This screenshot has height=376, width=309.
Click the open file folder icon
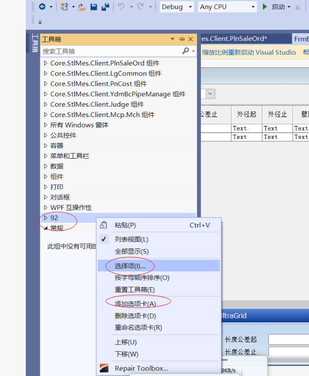81,7
